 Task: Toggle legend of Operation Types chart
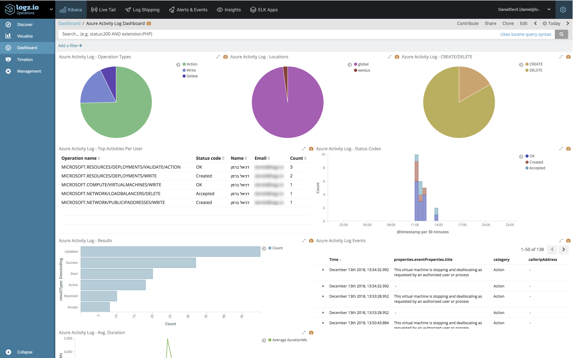point(178,65)
